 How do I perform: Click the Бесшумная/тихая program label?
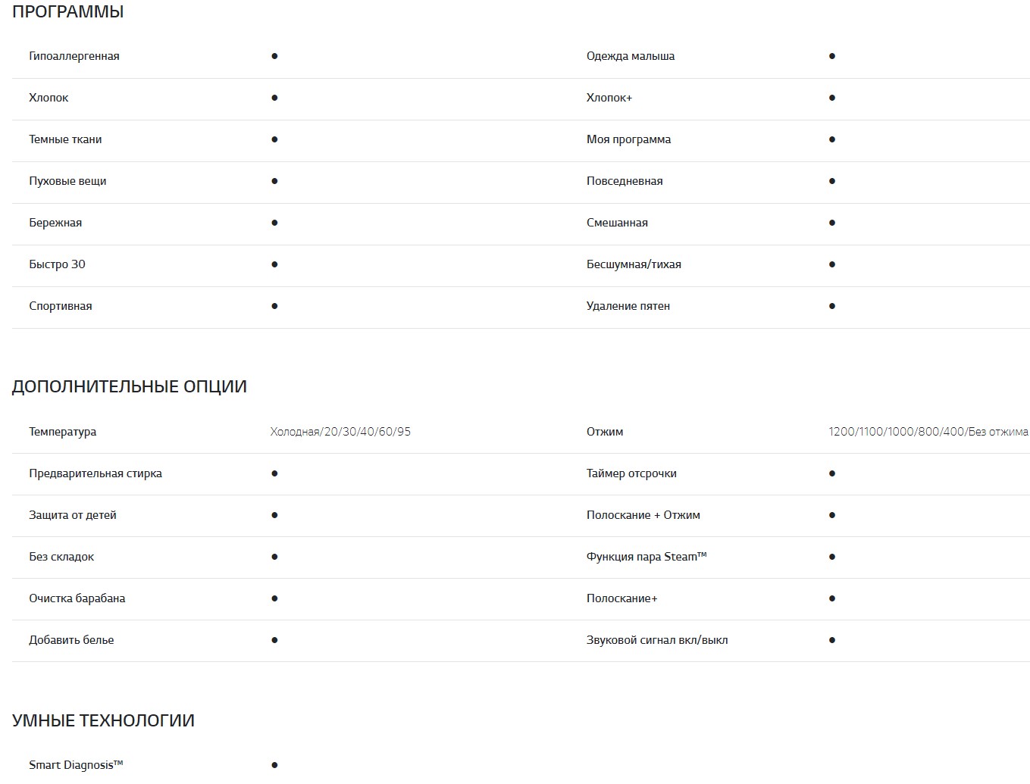coord(634,264)
